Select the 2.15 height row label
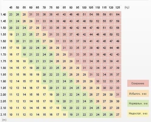 click(x=3, y=115)
